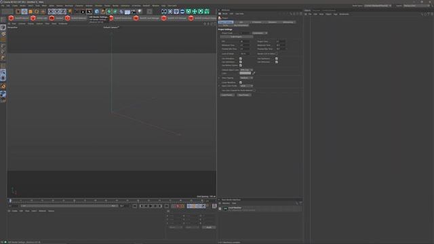
Task: Click Apply in coordinate manager
Action: 209,227
